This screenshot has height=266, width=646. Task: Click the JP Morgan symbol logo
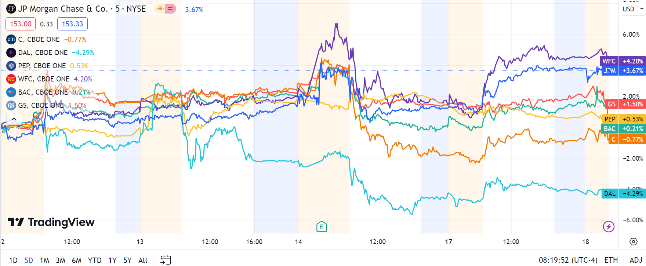coord(11,9)
